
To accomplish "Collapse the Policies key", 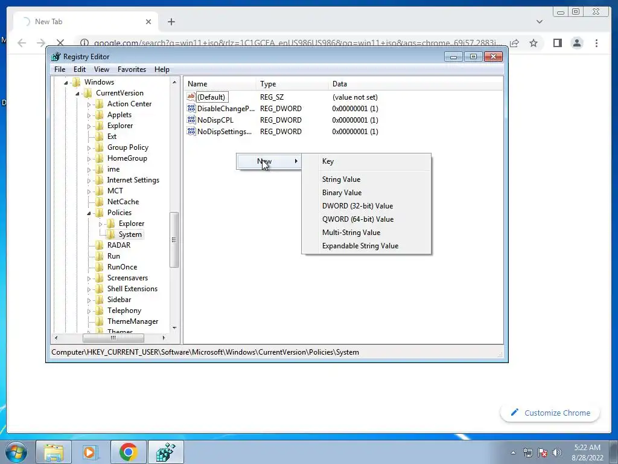I will tap(89, 213).
